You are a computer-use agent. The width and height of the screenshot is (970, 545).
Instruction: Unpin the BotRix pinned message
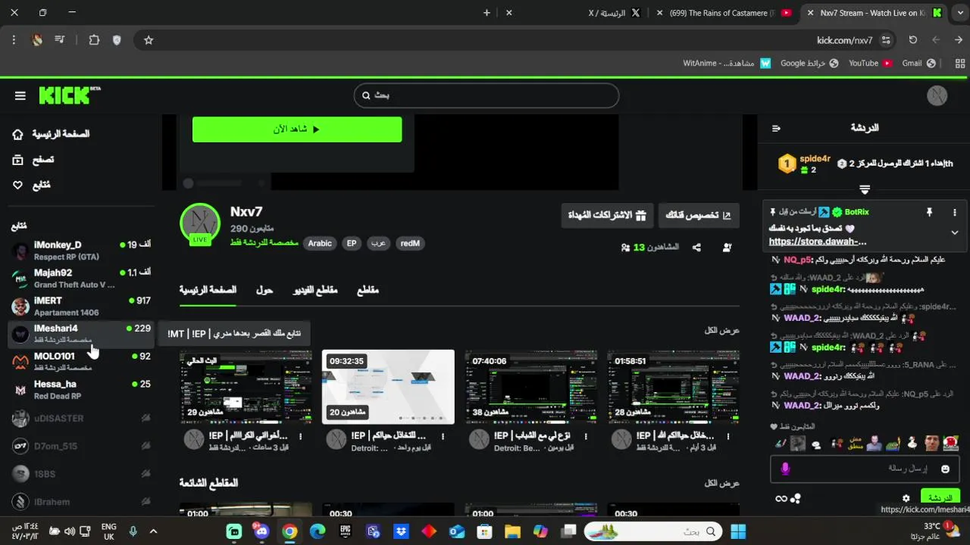[929, 213]
